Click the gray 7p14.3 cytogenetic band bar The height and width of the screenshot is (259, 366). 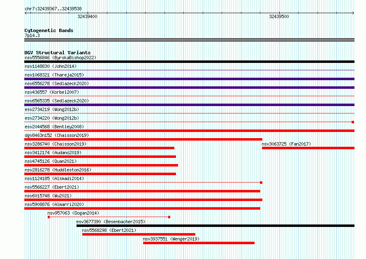(189, 40)
